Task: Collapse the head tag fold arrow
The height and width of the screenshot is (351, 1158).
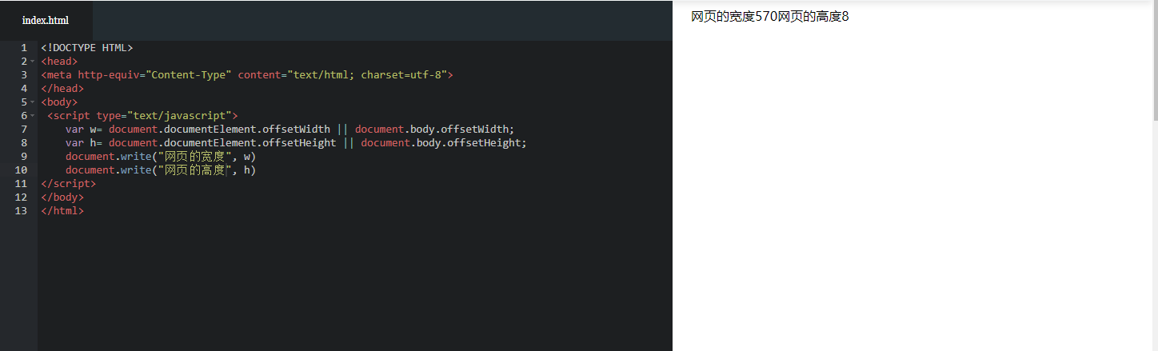Action: pos(33,61)
